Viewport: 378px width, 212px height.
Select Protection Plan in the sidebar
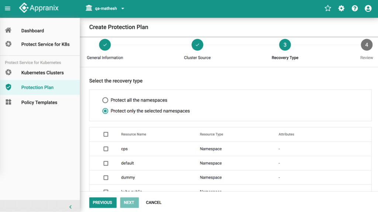37,87
